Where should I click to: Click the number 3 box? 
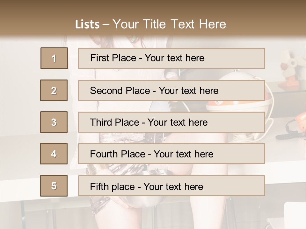(x=54, y=122)
